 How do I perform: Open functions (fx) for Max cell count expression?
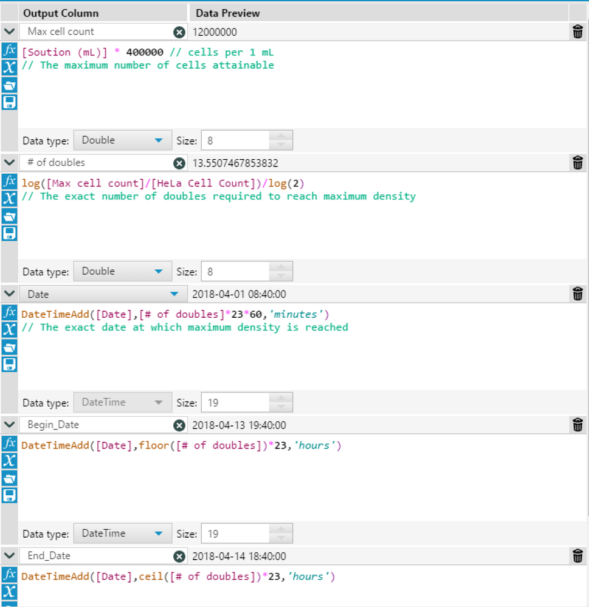click(x=9, y=50)
